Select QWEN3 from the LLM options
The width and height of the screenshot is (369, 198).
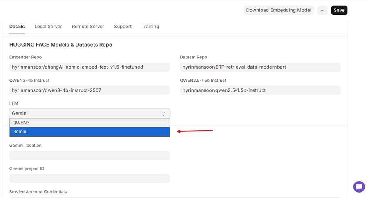89,123
